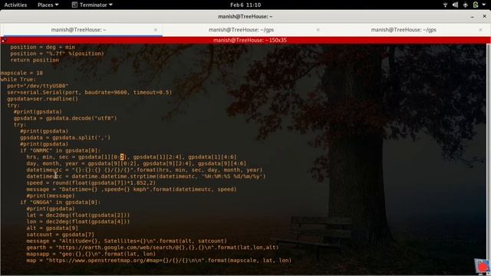Open the Activities overview
Viewport: 491px width, 276px height.
[15, 5]
